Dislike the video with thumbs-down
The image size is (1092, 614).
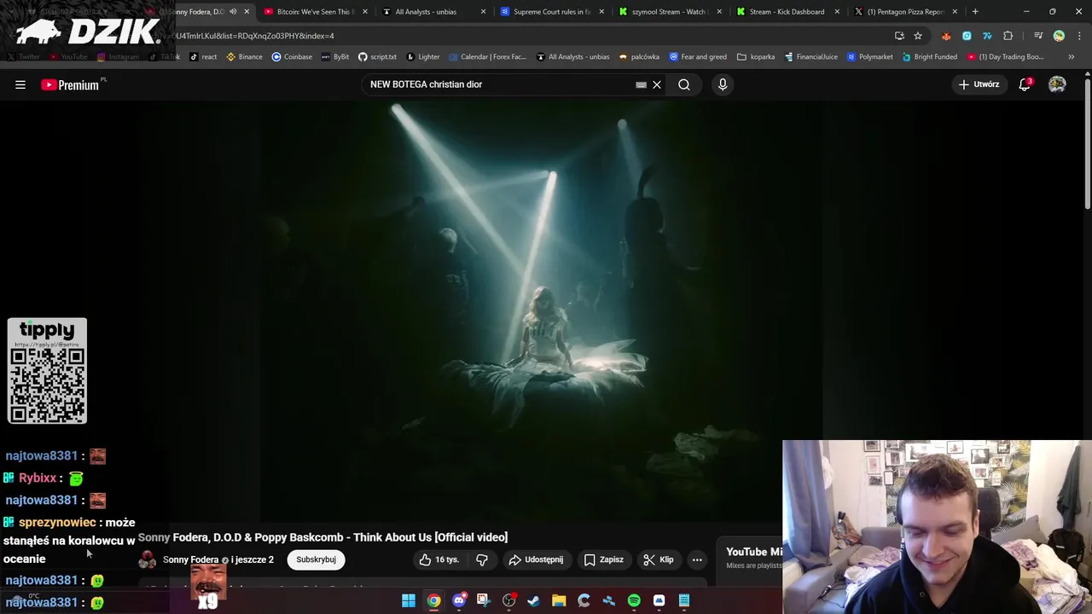482,559
